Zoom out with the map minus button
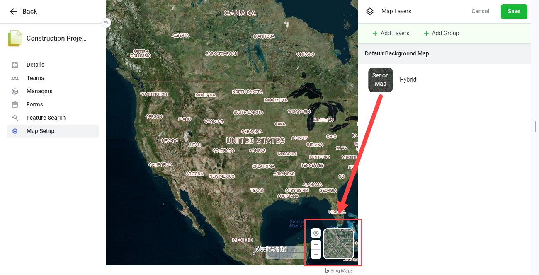This screenshot has width=539, height=275. 316,254
